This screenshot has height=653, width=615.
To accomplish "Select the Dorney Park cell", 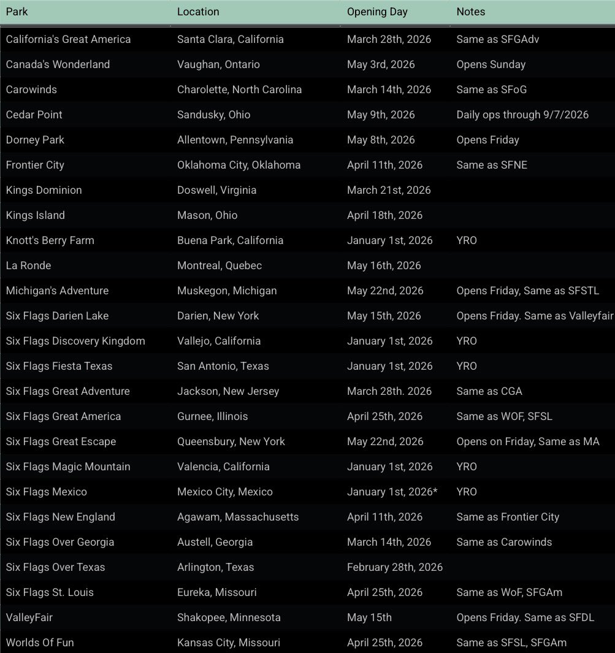I will coord(35,140).
